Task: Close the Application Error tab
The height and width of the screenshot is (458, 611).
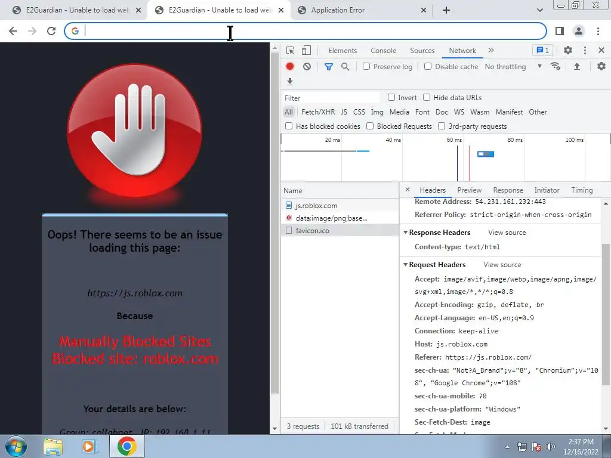Action: (x=424, y=10)
